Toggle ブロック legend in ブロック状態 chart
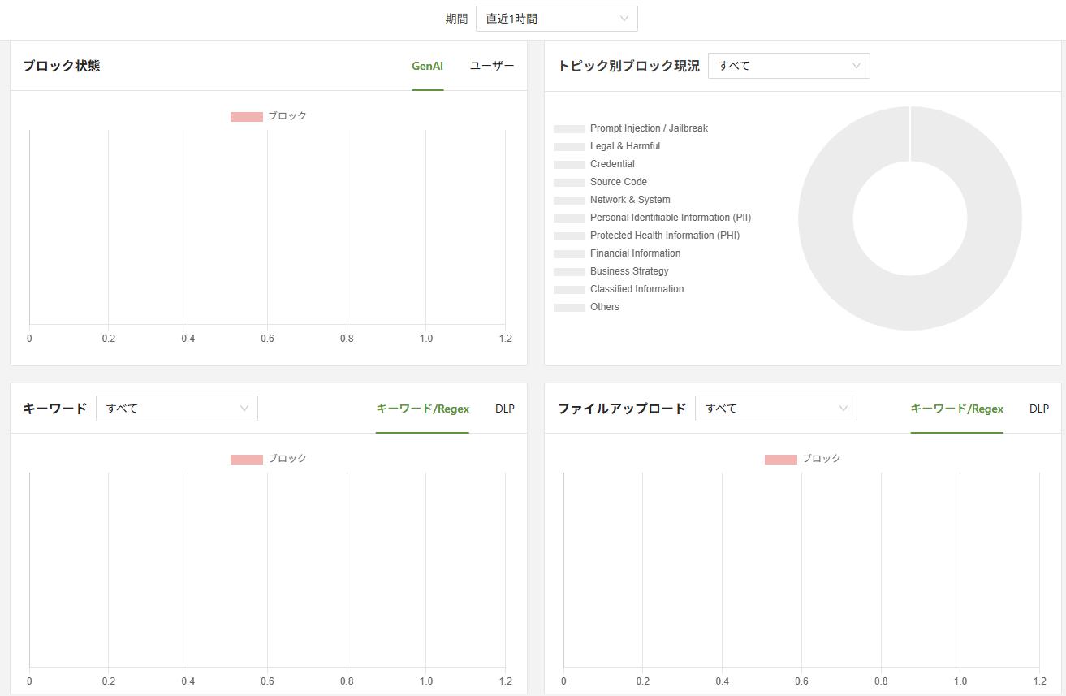 (x=269, y=116)
